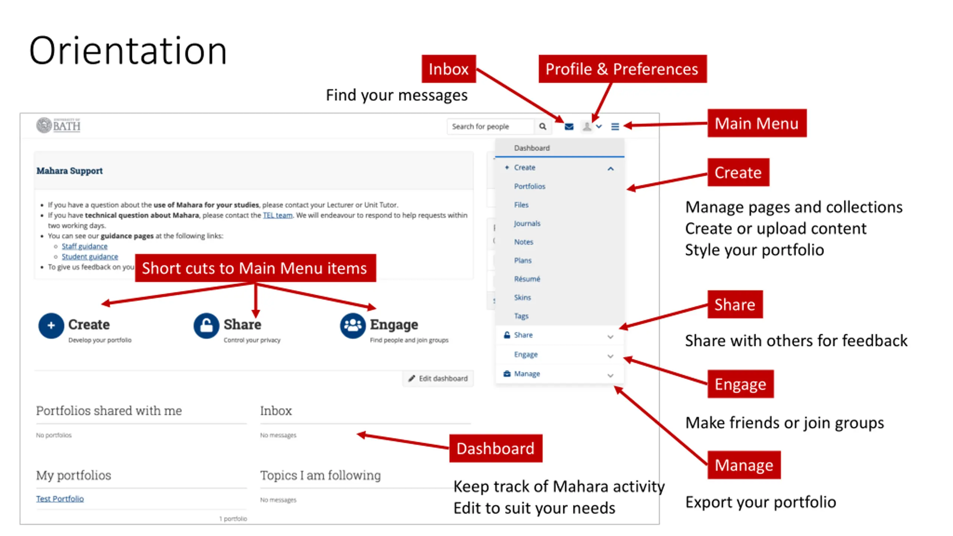Click the pencil icon on Edit dashboard
This screenshot has height=536, width=953.
click(411, 378)
